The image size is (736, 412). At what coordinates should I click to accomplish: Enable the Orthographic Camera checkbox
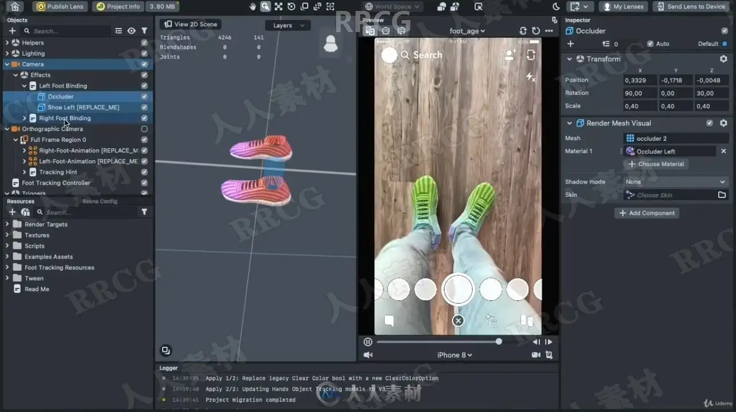coord(144,129)
